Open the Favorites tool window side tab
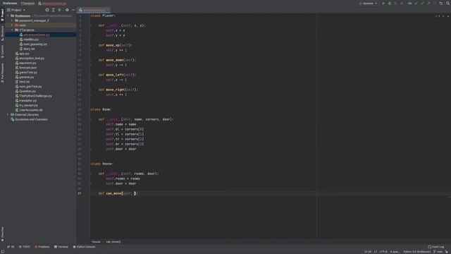The height and width of the screenshot is (254, 451). (2, 234)
